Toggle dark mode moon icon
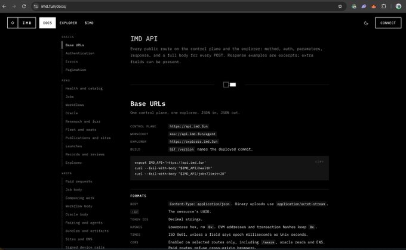The width and height of the screenshot is (406, 250). (x=366, y=23)
